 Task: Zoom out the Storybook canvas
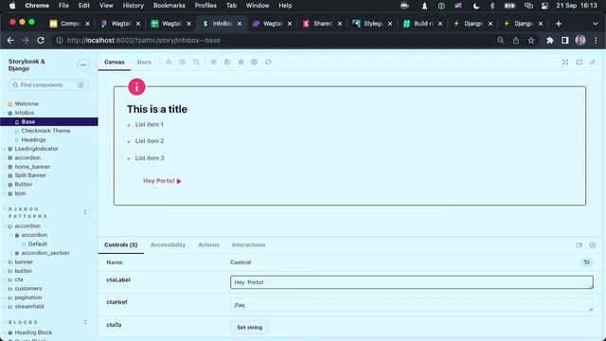182,62
